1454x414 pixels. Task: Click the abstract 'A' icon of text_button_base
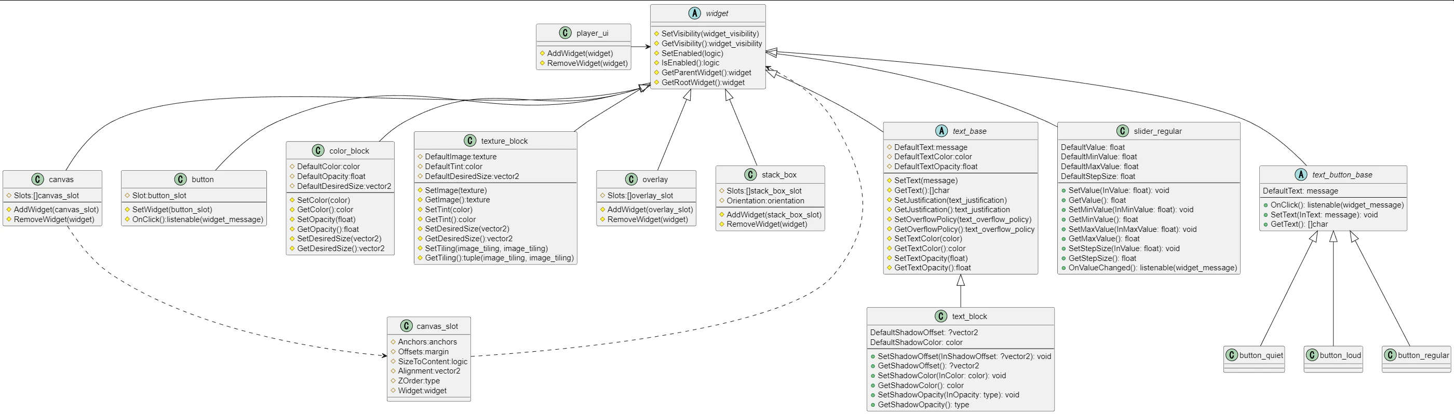pos(1301,174)
